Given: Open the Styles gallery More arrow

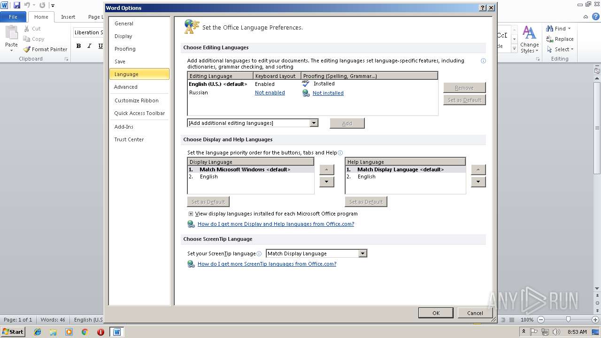Looking at the screenshot, I should point(514,49).
